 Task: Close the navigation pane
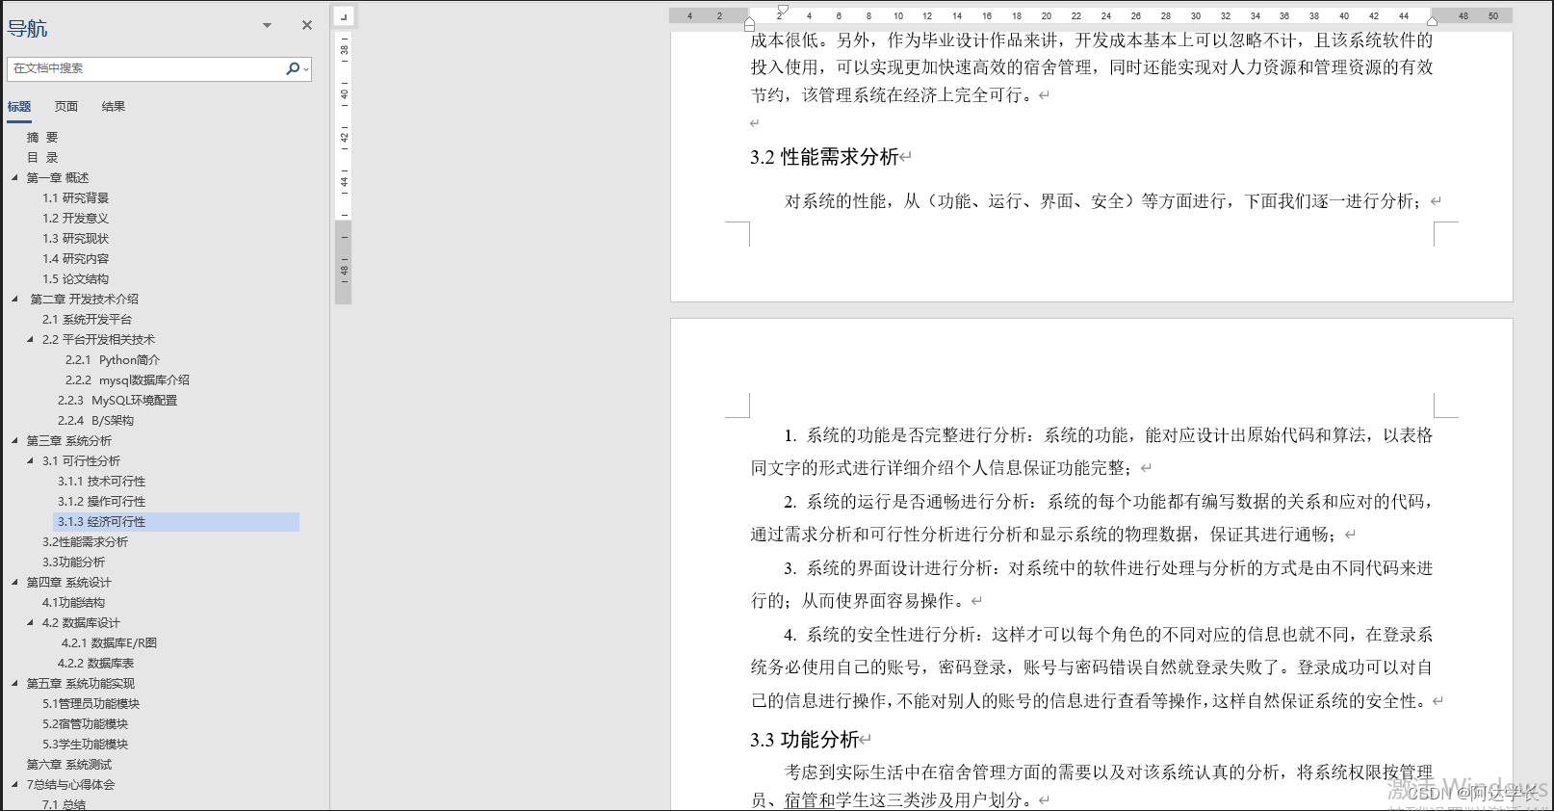pyautogui.click(x=307, y=25)
